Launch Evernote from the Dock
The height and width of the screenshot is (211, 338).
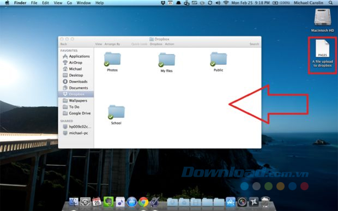108,202
